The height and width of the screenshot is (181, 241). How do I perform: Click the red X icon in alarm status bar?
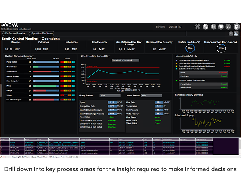click(4, 157)
